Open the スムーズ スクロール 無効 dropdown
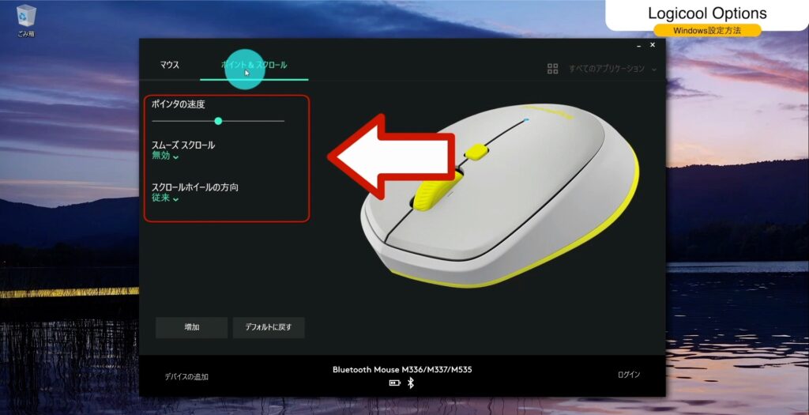The image size is (809, 415). coord(165,156)
